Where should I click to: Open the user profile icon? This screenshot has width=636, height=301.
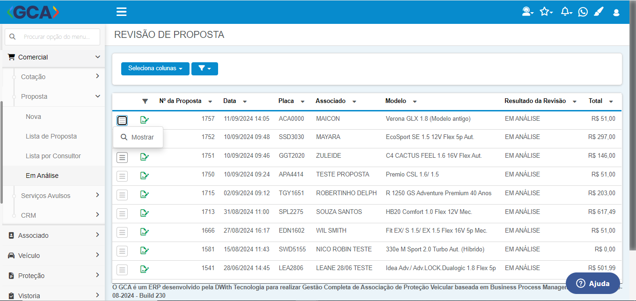[616, 12]
